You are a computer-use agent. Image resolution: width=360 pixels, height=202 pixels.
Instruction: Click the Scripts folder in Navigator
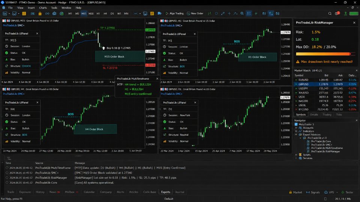tap(305, 155)
